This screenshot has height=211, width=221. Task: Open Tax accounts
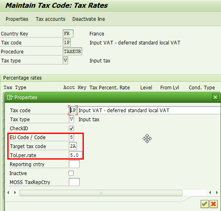(50, 19)
